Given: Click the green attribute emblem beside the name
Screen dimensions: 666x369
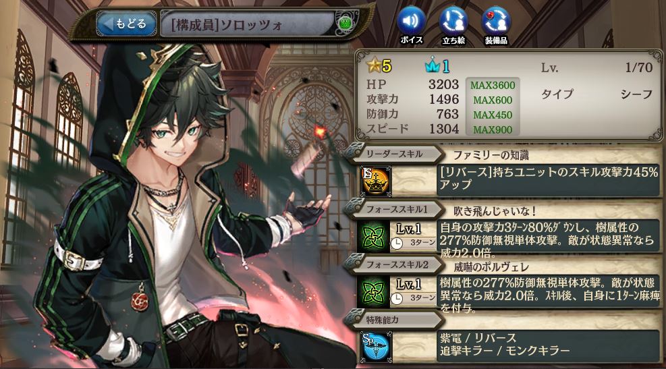Looking at the screenshot, I should (x=344, y=24).
